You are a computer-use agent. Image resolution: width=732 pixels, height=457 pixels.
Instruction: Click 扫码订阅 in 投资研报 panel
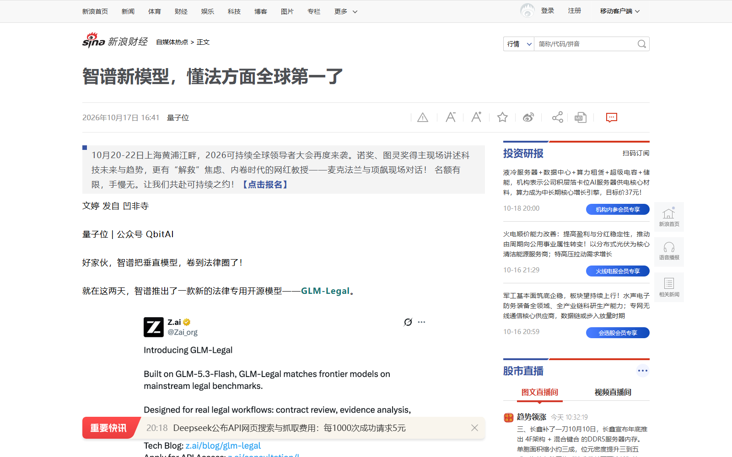pyautogui.click(x=636, y=153)
